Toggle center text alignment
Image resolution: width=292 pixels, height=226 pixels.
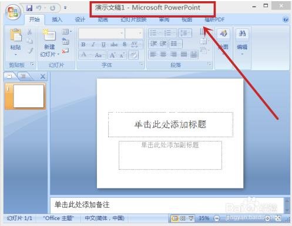[163, 54]
